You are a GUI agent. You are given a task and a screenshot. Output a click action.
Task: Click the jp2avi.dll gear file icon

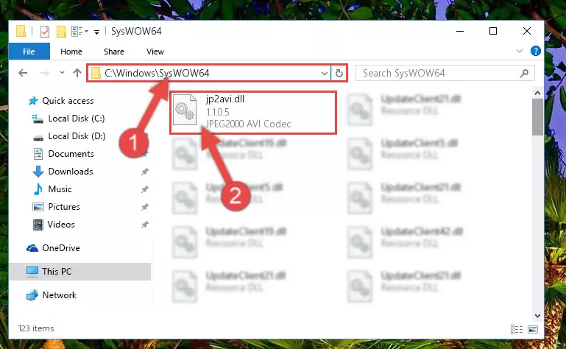click(x=185, y=110)
